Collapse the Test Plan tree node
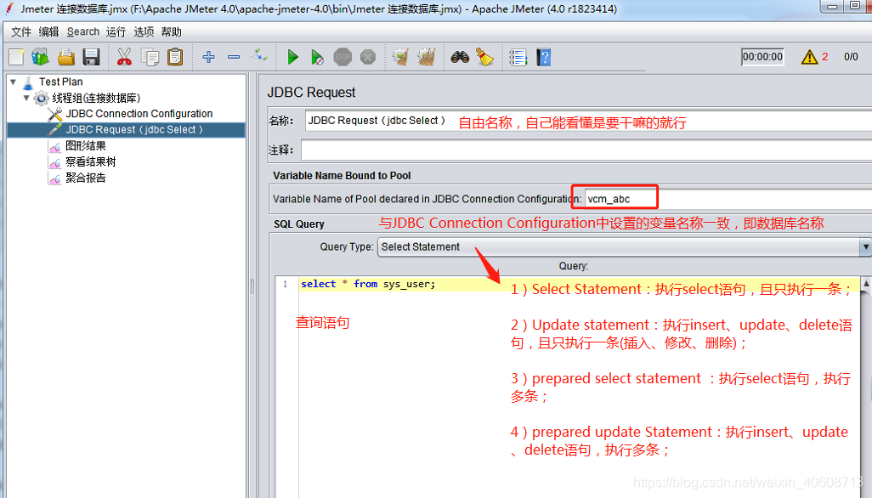The image size is (872, 498). [14, 82]
